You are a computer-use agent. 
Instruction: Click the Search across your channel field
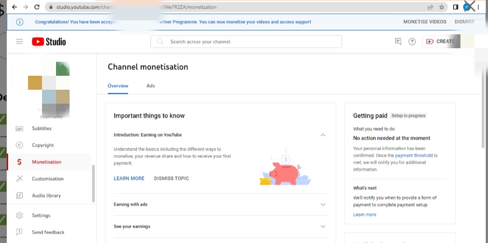pos(246,41)
